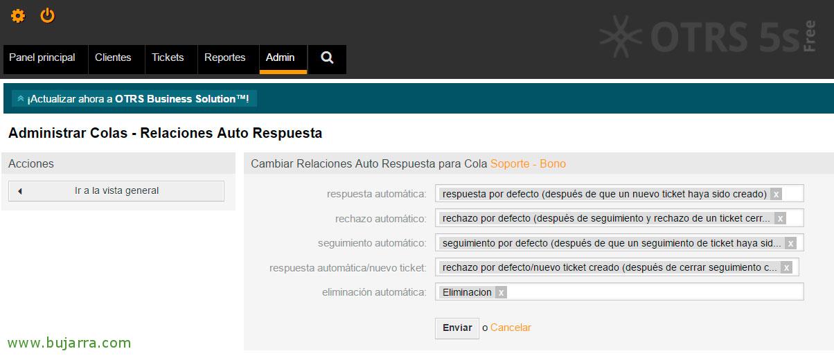Remove the 'respuesta por defecto' selection tag
834x358 pixels.
coord(777,194)
